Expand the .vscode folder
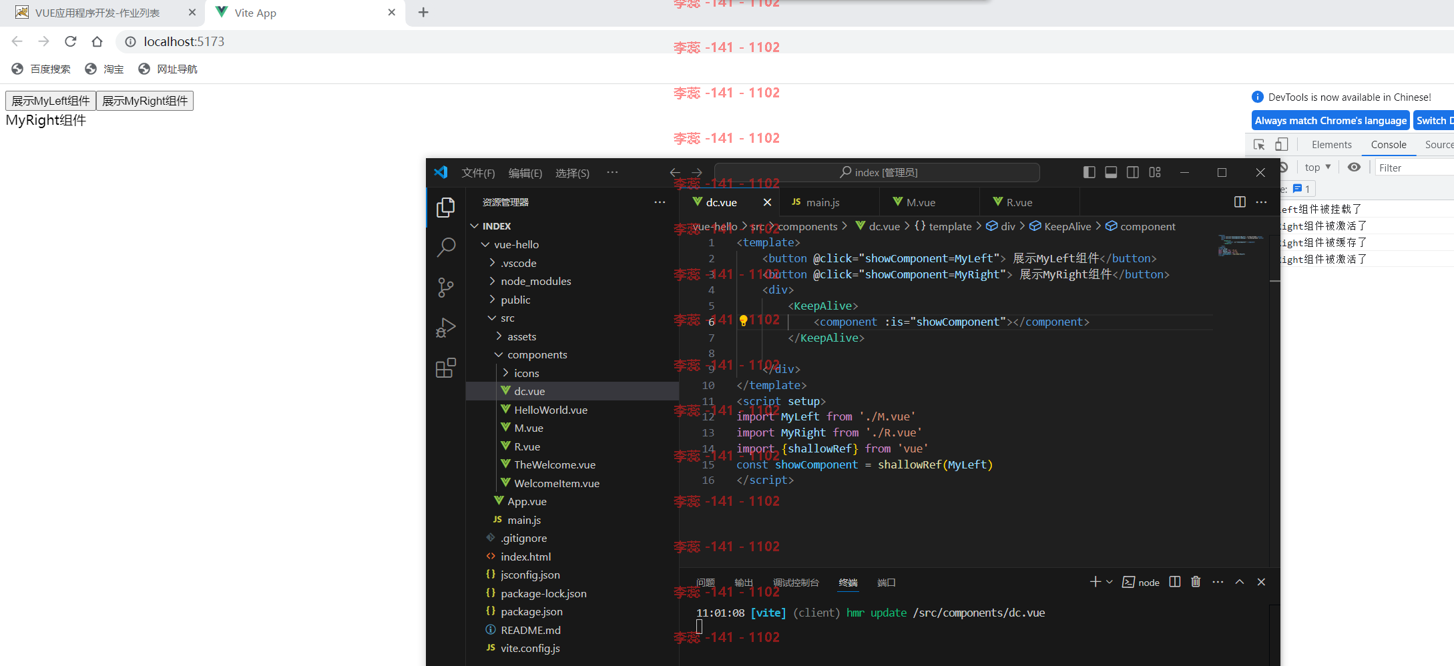The image size is (1454, 666). tap(492, 263)
